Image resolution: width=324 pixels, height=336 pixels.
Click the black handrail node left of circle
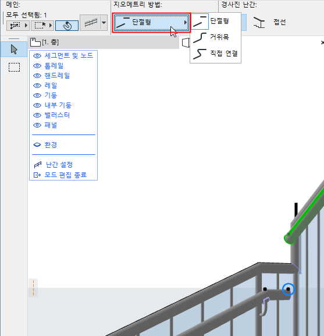point(265,289)
